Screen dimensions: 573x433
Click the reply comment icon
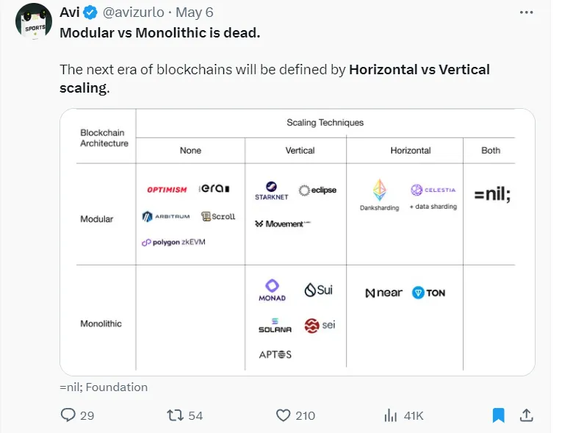tap(68, 415)
